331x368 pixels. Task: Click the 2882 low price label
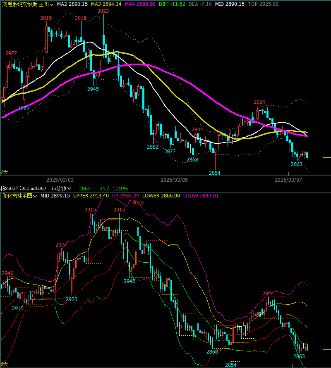click(x=153, y=147)
